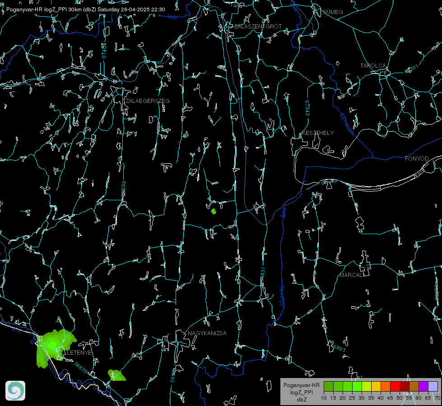The width and height of the screenshot is (442, 406).
Task: Click the TAPOLCA town label
Action: point(373,66)
